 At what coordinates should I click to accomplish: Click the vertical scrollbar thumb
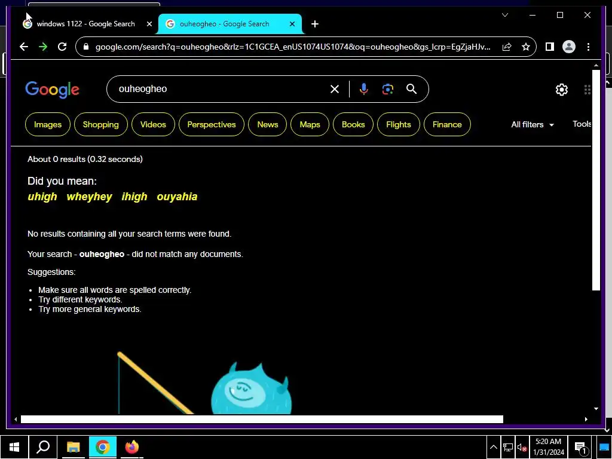596,180
